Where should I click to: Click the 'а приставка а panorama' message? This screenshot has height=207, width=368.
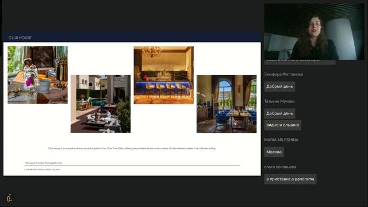[290, 179]
